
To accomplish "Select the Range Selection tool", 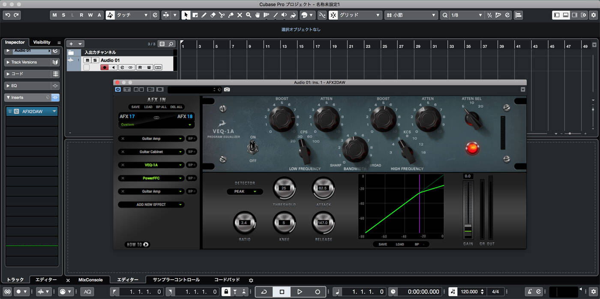I will tap(195, 15).
